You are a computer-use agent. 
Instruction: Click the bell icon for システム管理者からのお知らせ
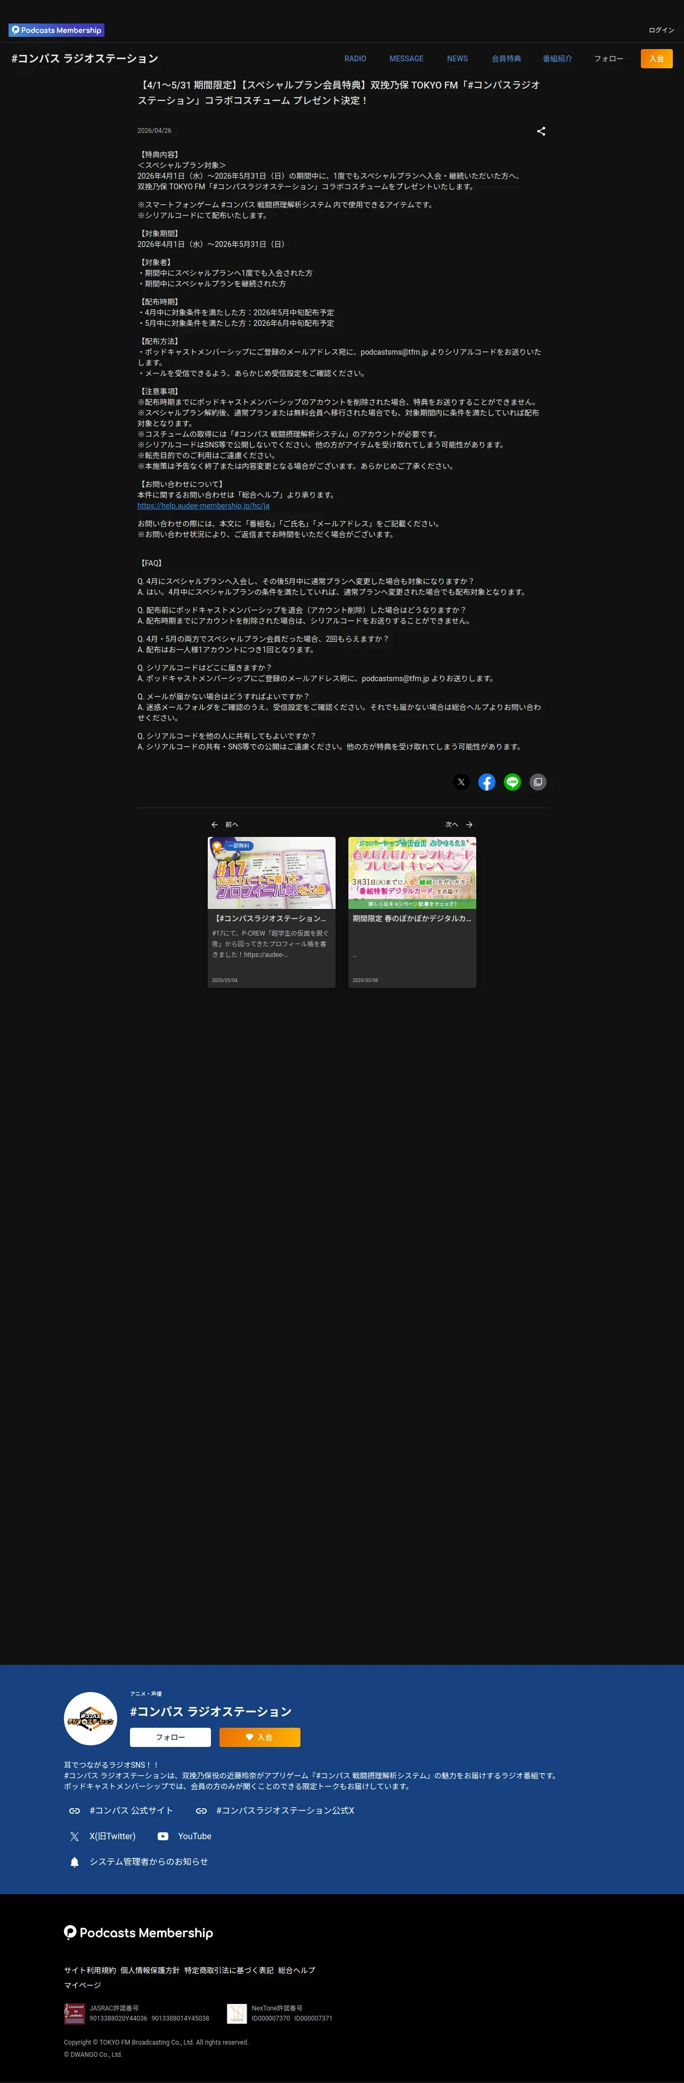74,1862
